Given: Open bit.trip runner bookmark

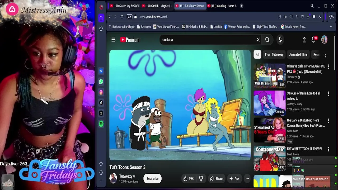Looking at the screenshot, I should [x=293, y=27].
